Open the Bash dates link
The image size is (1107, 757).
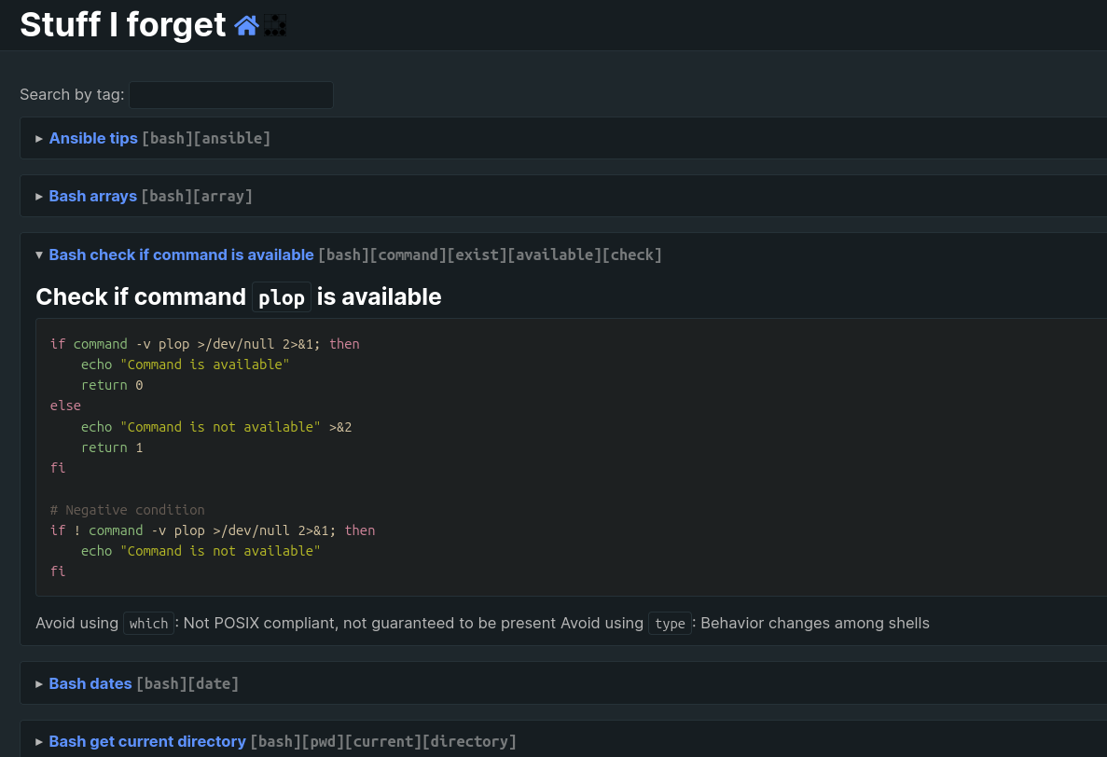point(90,683)
